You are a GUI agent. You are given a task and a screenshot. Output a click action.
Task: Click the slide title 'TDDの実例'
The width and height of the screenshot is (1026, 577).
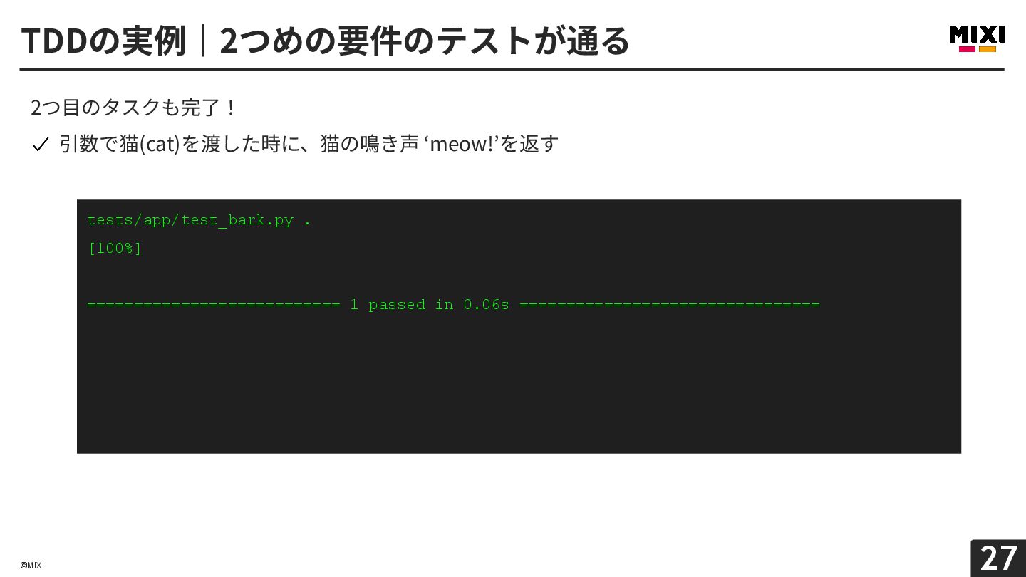point(103,41)
